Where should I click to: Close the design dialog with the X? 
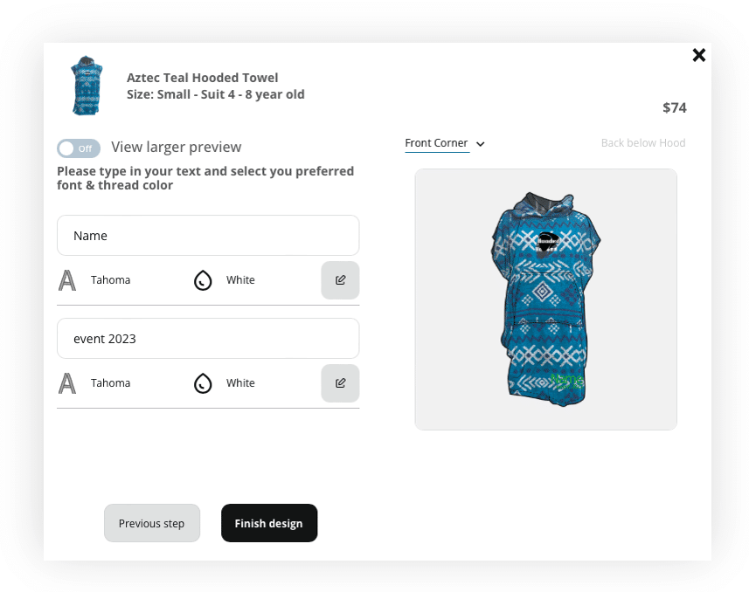[699, 55]
